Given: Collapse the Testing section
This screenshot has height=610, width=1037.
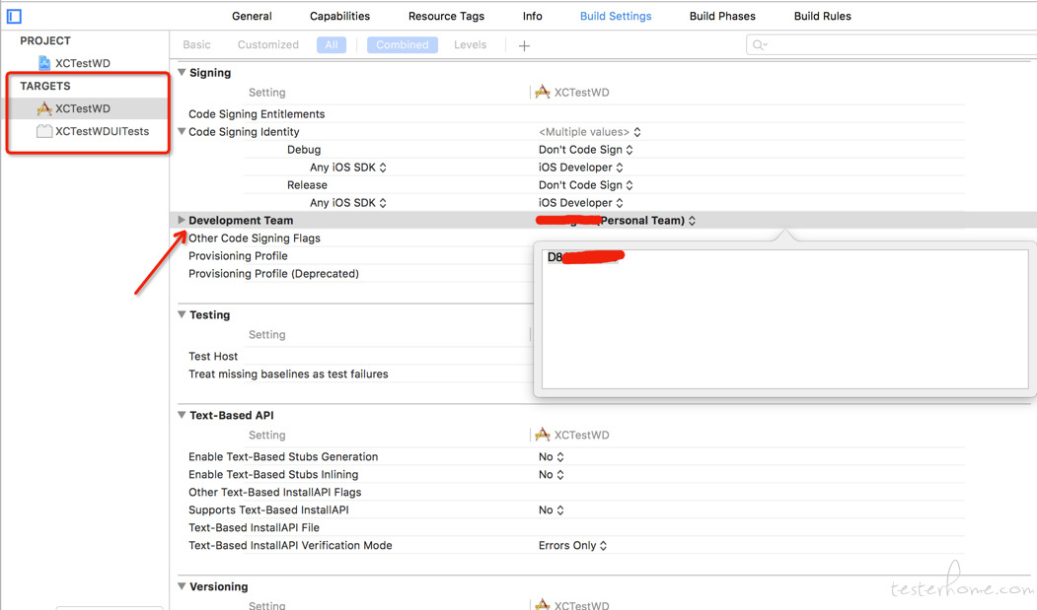Looking at the screenshot, I should (x=182, y=314).
